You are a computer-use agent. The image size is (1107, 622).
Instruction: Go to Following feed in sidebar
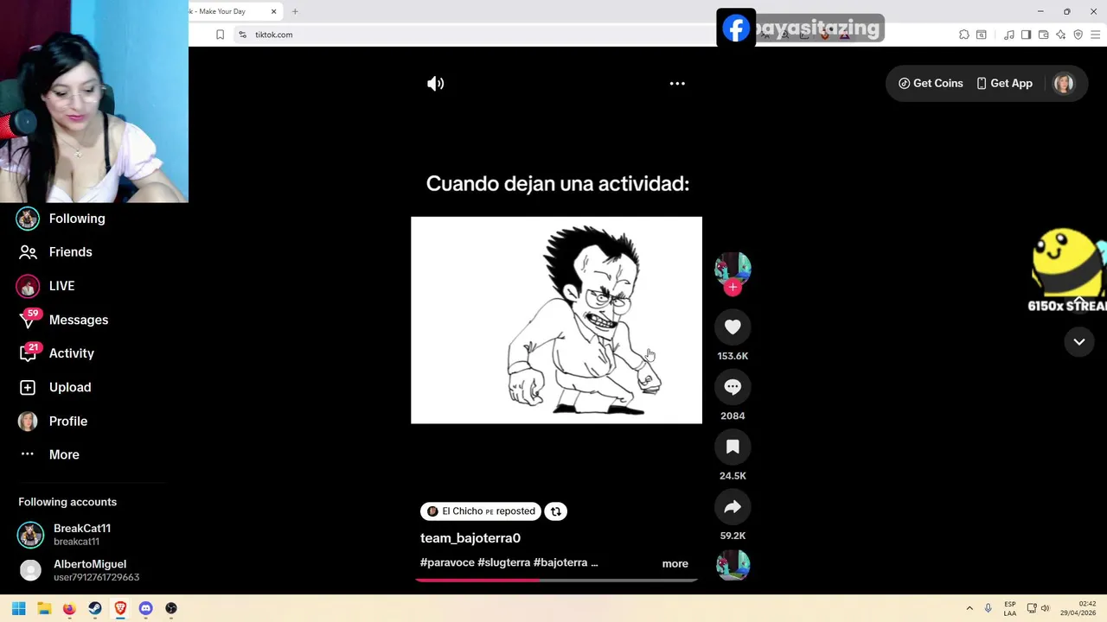click(x=77, y=219)
